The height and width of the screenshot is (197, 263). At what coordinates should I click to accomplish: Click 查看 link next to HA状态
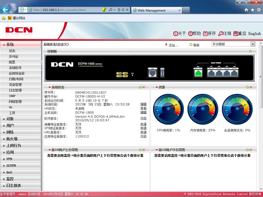(143, 109)
